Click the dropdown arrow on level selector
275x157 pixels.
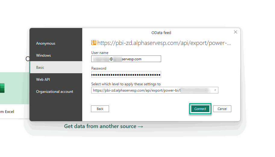(x=215, y=90)
